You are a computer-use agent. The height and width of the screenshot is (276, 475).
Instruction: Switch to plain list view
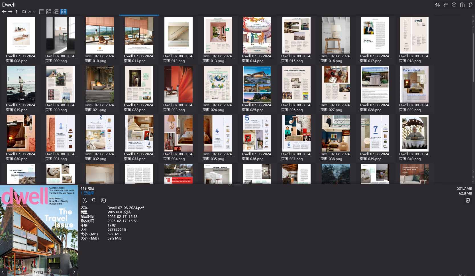[41, 12]
